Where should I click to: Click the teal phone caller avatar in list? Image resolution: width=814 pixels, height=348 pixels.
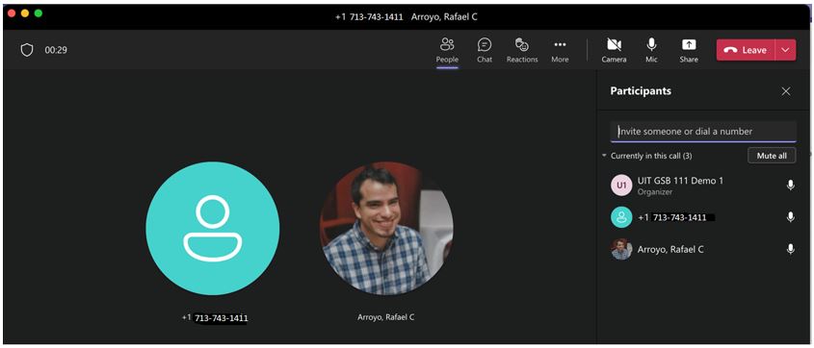pyautogui.click(x=621, y=217)
